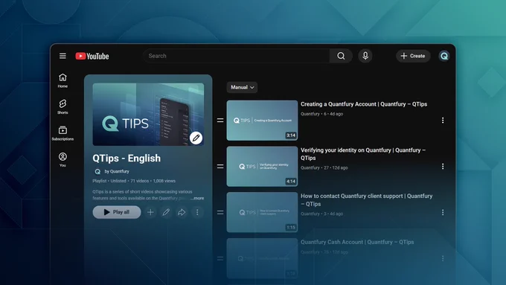Click the drag handle for Verifying your identity
Screen dimensions: 506x285
tap(220, 167)
